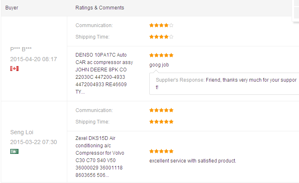Click the Canada flag under P*** B***
This screenshot has width=299, height=183.
14,69
